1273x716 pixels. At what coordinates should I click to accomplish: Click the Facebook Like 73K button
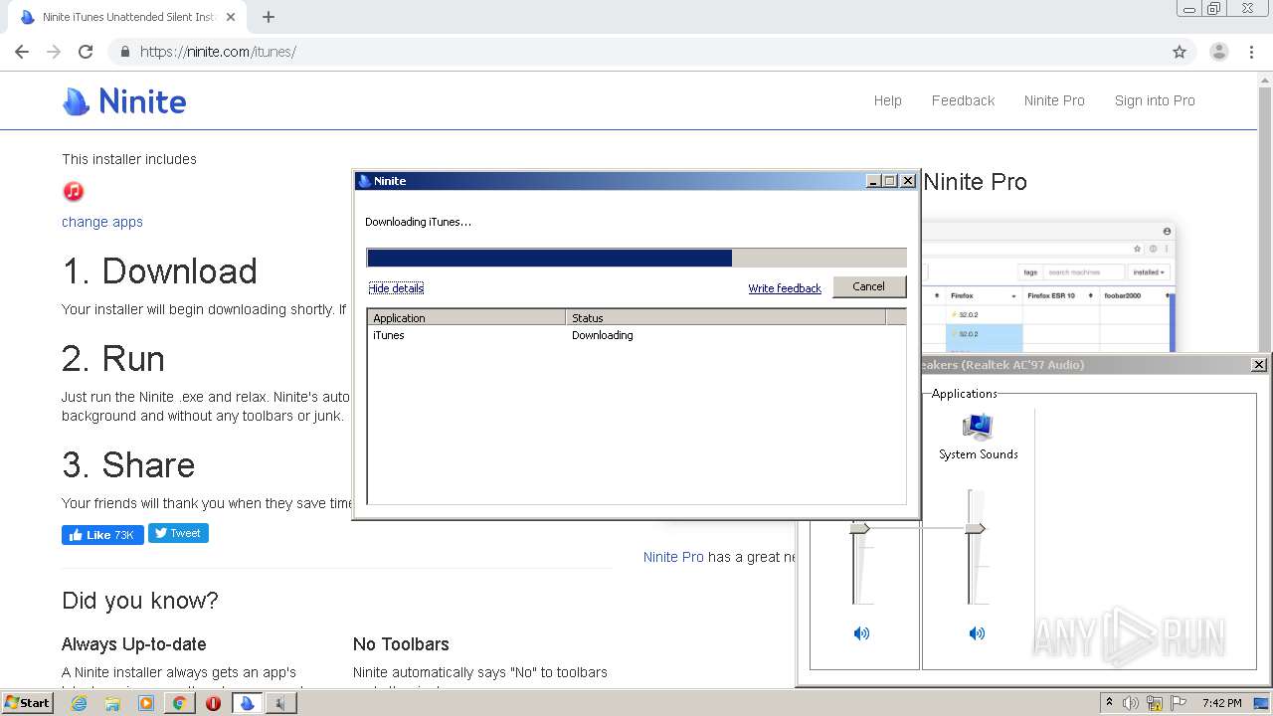[x=102, y=535]
